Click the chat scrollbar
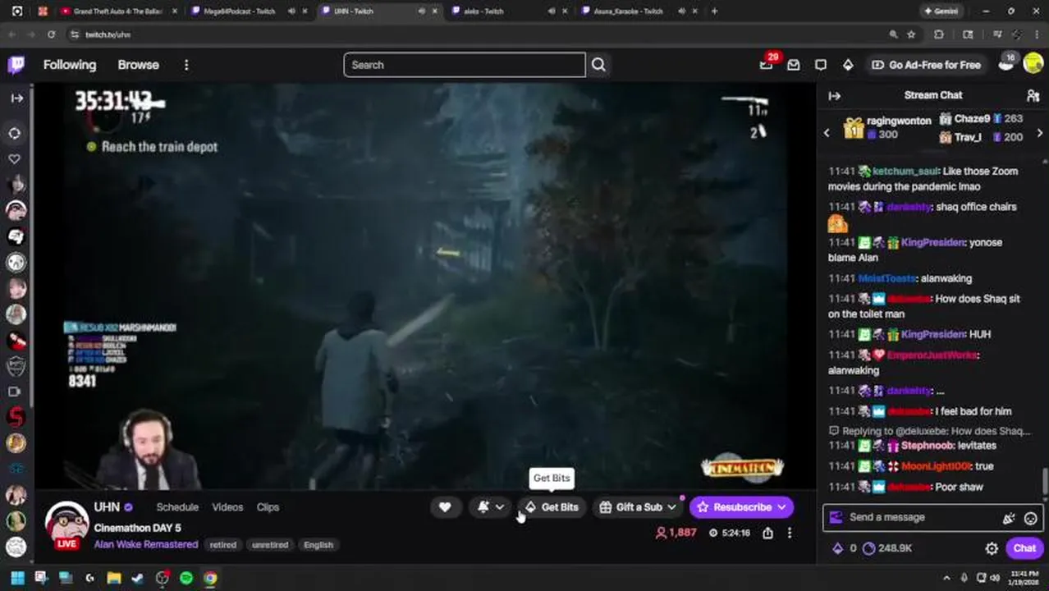This screenshot has width=1049, height=591. click(x=1045, y=482)
